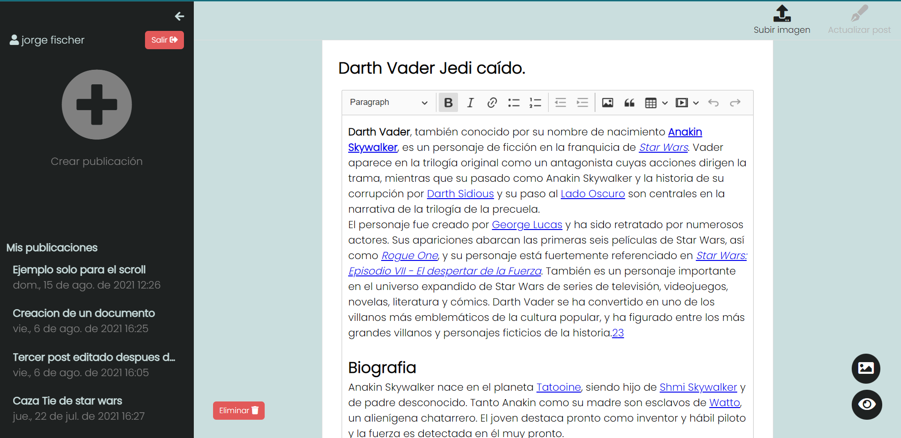Viewport: 901px width, 438px height.
Task: Toggle preview with the floating eye button
Action: 867,404
